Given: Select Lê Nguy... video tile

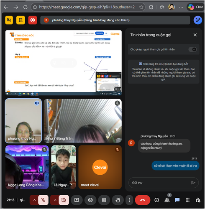Looking at the screenshot, I should [x=64, y=167].
